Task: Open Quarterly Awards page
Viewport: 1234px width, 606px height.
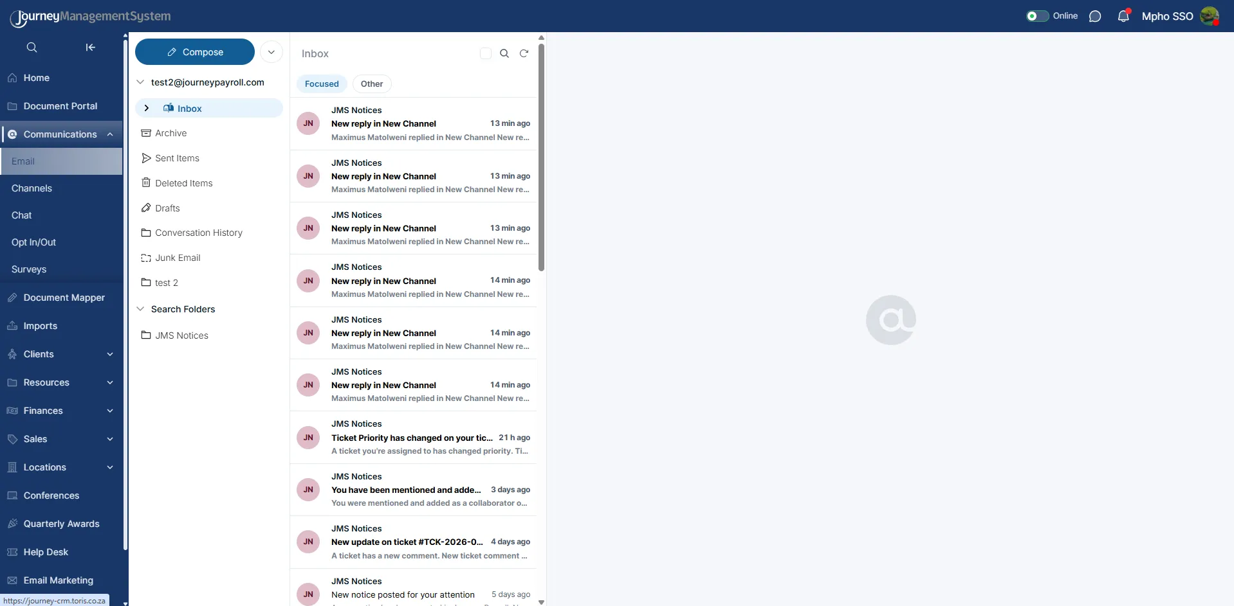Action: click(x=61, y=524)
